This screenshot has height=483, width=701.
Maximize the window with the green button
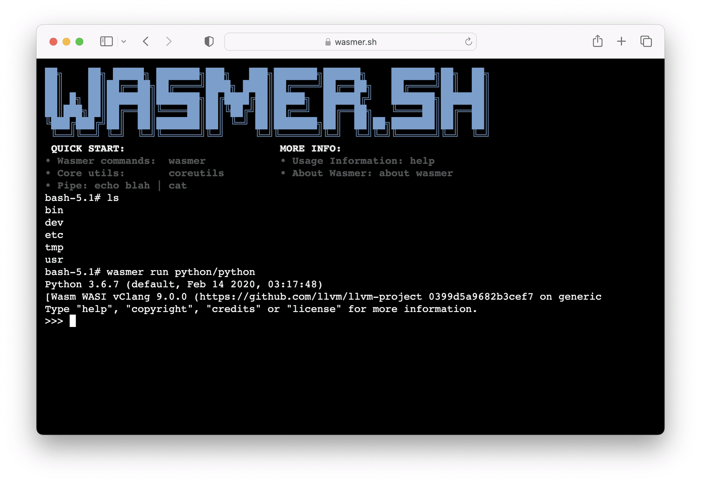(x=79, y=42)
